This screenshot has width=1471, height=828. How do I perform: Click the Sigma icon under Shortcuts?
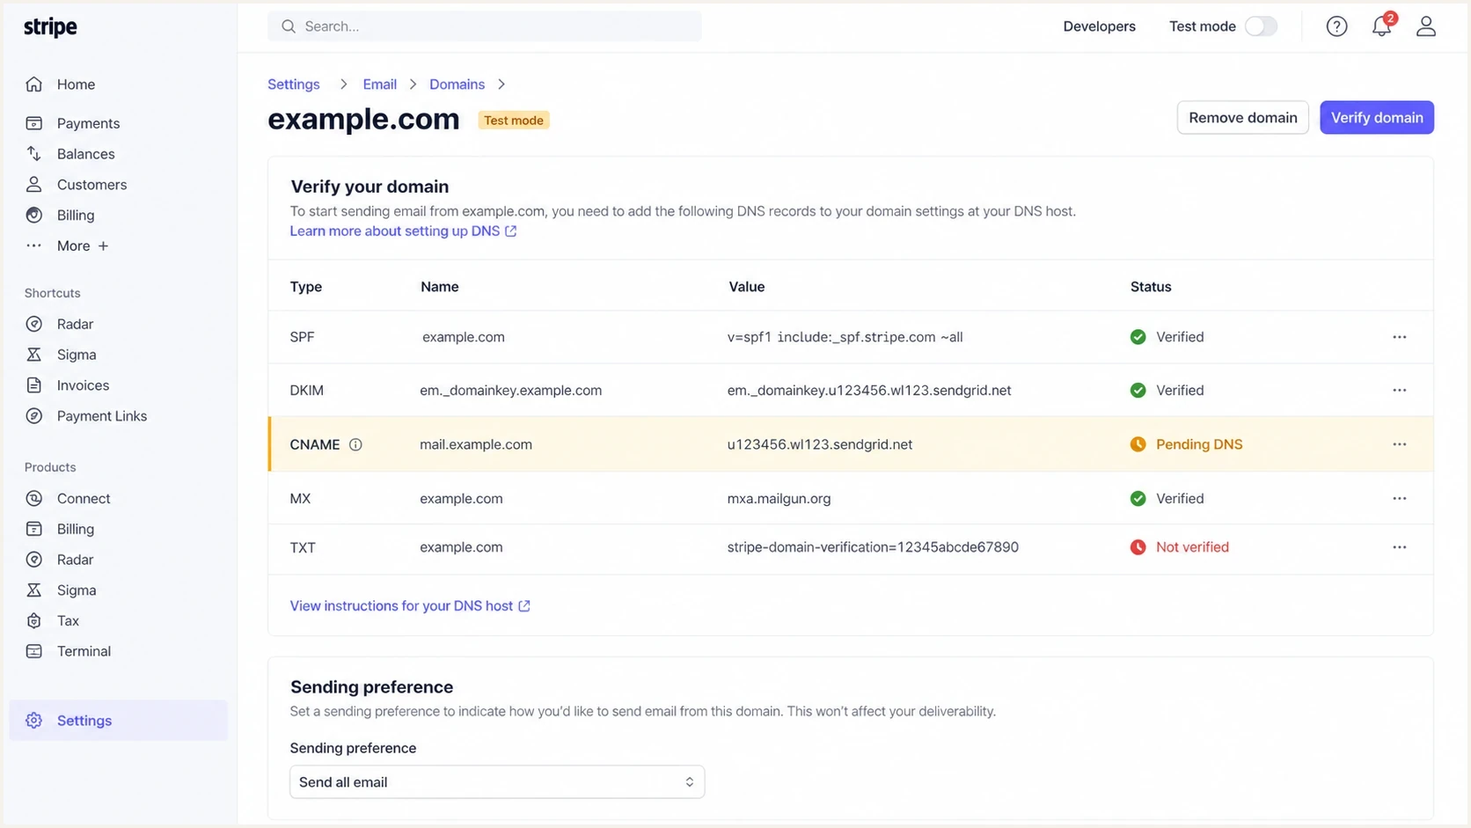pyautogui.click(x=34, y=355)
